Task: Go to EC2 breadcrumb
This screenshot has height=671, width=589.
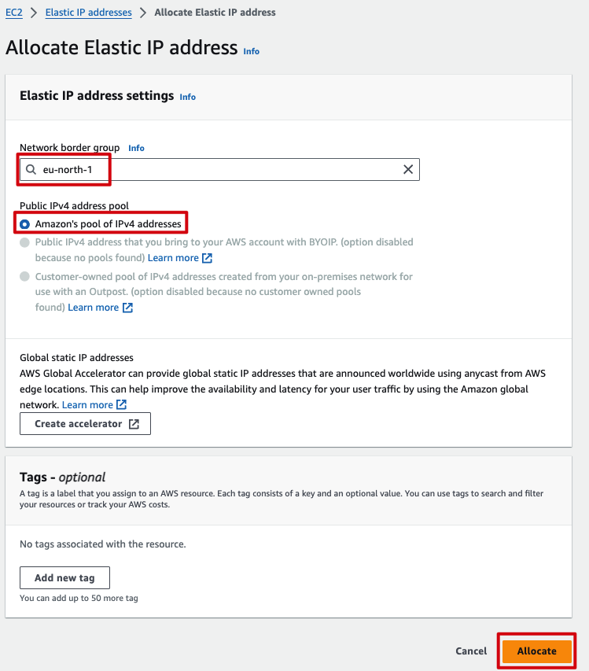Action: pos(14,13)
